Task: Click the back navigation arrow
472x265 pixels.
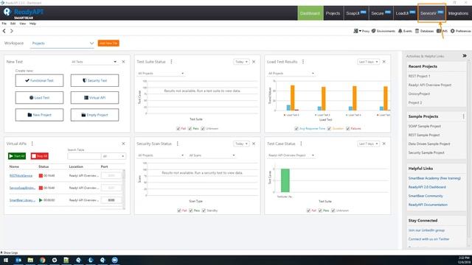Action: [4, 31]
